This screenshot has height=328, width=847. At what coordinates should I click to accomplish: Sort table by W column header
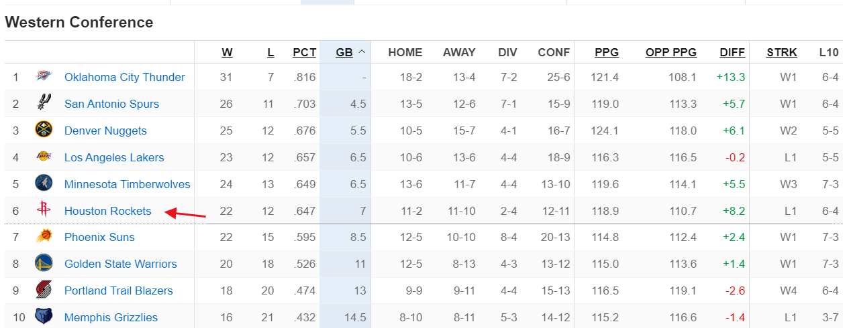(228, 52)
